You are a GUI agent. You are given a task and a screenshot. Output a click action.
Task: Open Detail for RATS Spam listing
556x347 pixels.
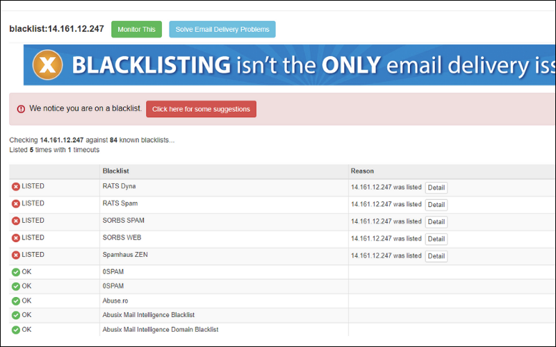(x=436, y=205)
